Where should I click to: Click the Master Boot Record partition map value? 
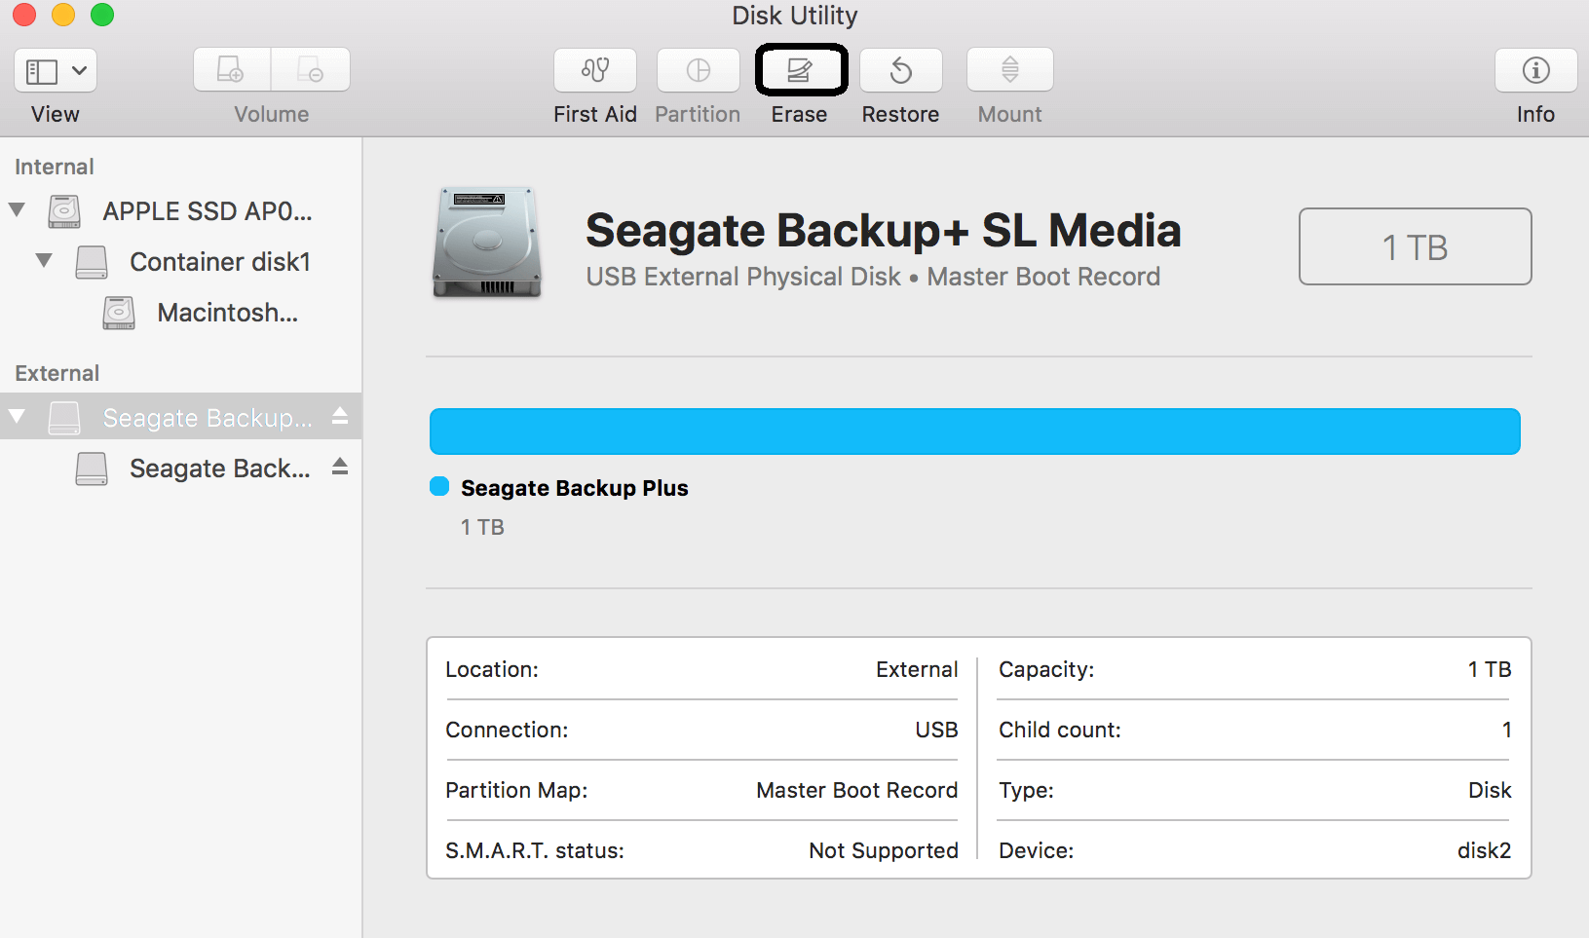857,790
